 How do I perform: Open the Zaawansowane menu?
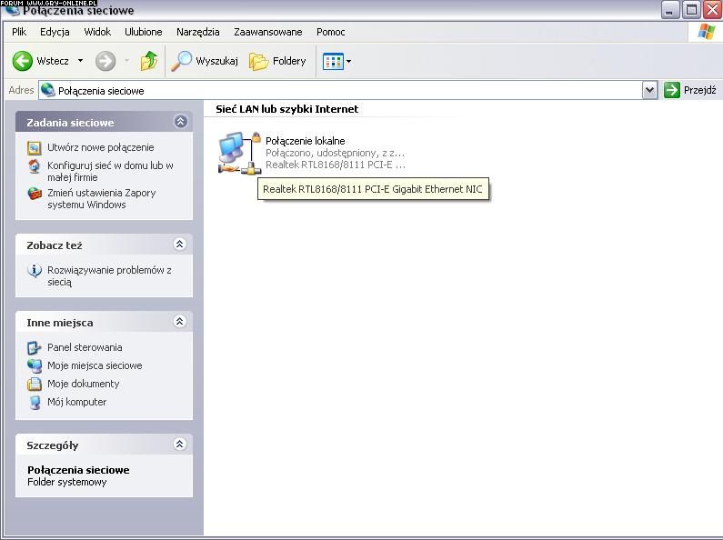point(267,32)
